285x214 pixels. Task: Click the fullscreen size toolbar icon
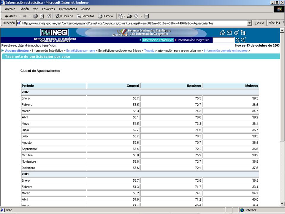tap(136, 16)
